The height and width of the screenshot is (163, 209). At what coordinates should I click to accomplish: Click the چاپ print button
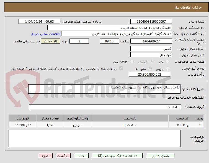(x=82, y=156)
